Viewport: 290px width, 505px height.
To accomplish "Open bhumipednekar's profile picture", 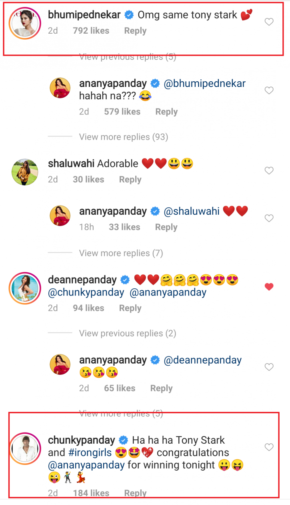I will [x=25, y=23].
